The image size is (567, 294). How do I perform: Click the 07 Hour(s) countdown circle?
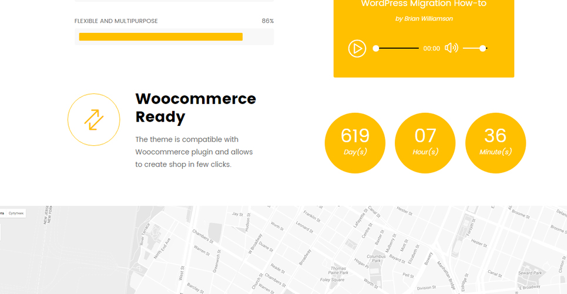coord(425,143)
